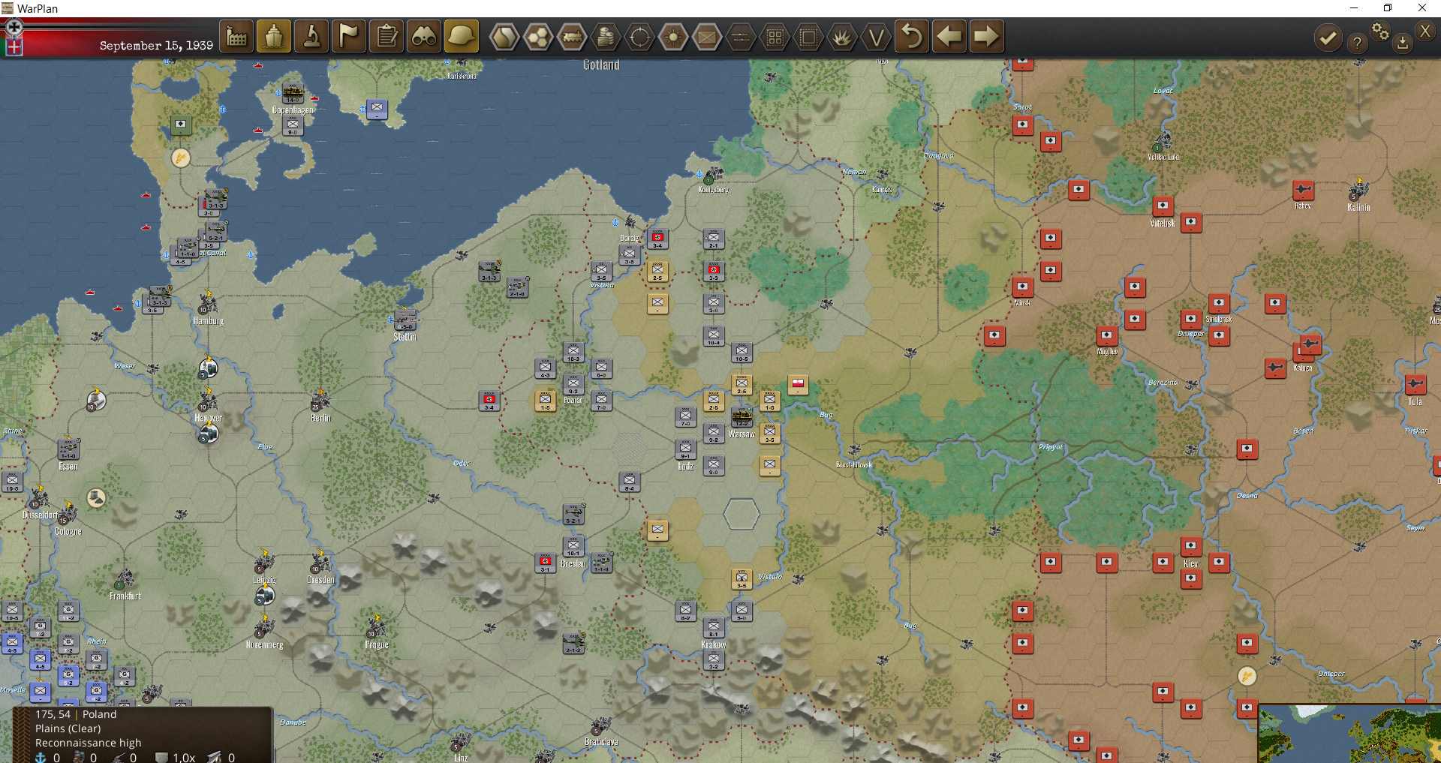The image size is (1441, 763).
Task: Toggle the infantry unit counters overlay
Action: point(707,37)
